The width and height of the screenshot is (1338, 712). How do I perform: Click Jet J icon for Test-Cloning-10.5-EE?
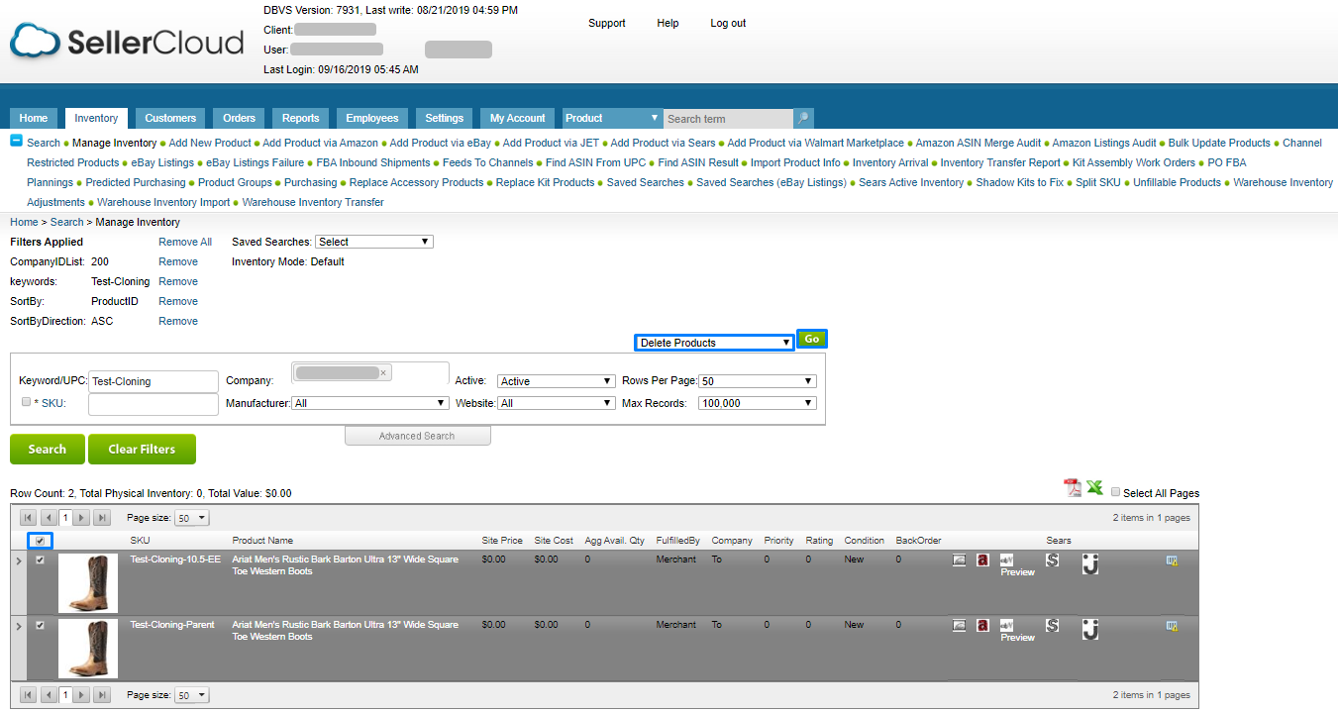(1090, 563)
